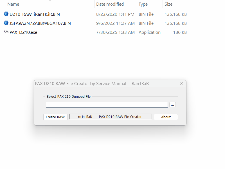The height and width of the screenshot is (169, 225).
Task: Open the About dialog button
Action: (166, 117)
